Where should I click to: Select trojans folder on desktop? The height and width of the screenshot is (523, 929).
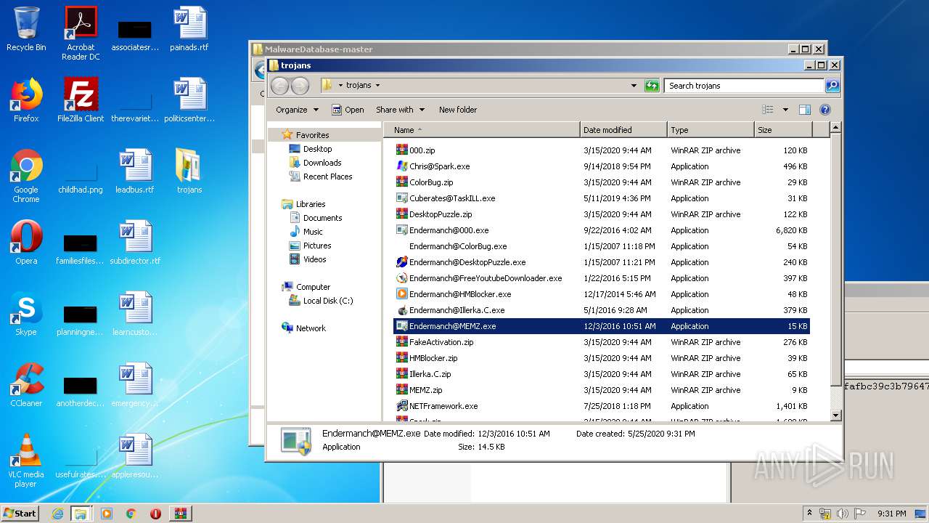coord(189,171)
